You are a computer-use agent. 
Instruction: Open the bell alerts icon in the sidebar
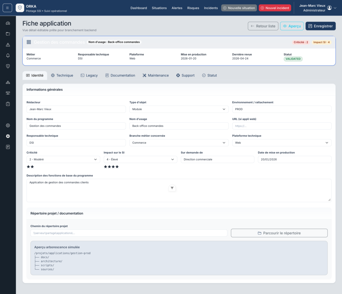[8, 55]
